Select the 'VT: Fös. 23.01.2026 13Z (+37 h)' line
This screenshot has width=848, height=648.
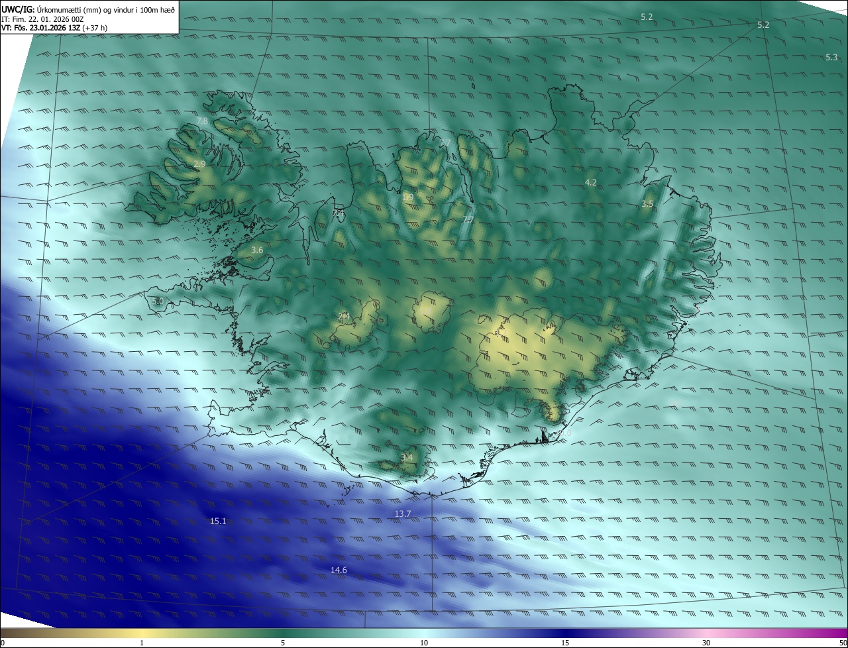(54, 28)
